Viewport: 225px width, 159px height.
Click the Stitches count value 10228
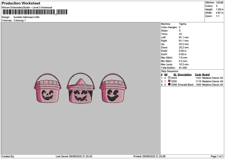[x=219, y=3]
